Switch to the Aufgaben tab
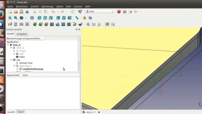Screen dimensions: 202x114 [x=22, y=34]
